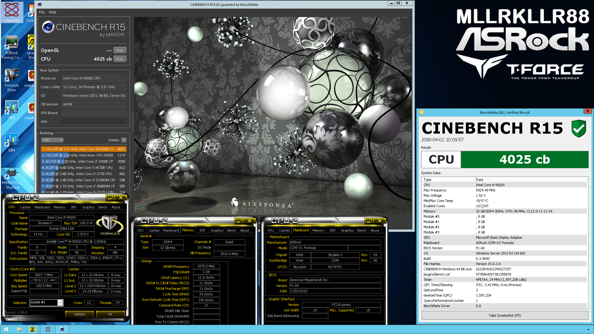Select the BenchMate taskbar icon

(48, 329)
